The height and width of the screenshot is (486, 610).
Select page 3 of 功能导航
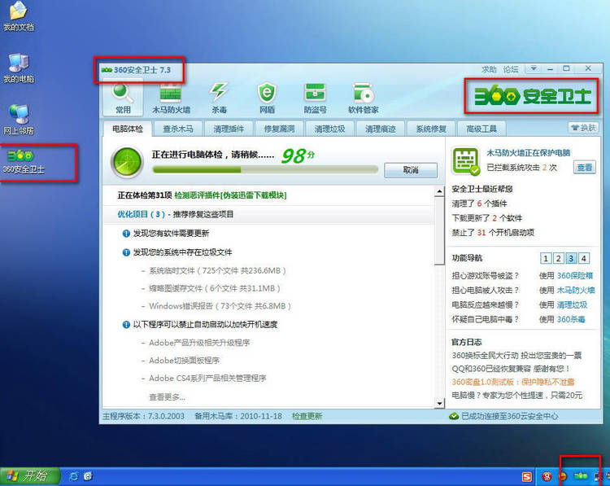571,258
